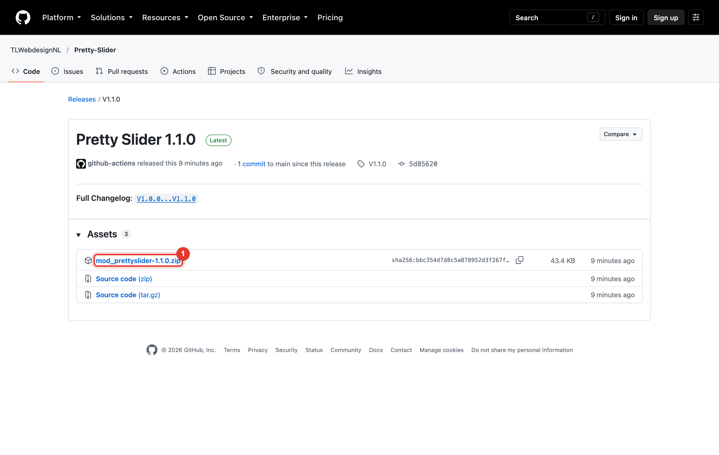Open the footer Terms link

pyautogui.click(x=232, y=350)
